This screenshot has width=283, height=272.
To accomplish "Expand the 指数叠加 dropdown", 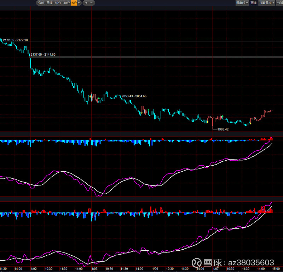I will point(267,3).
